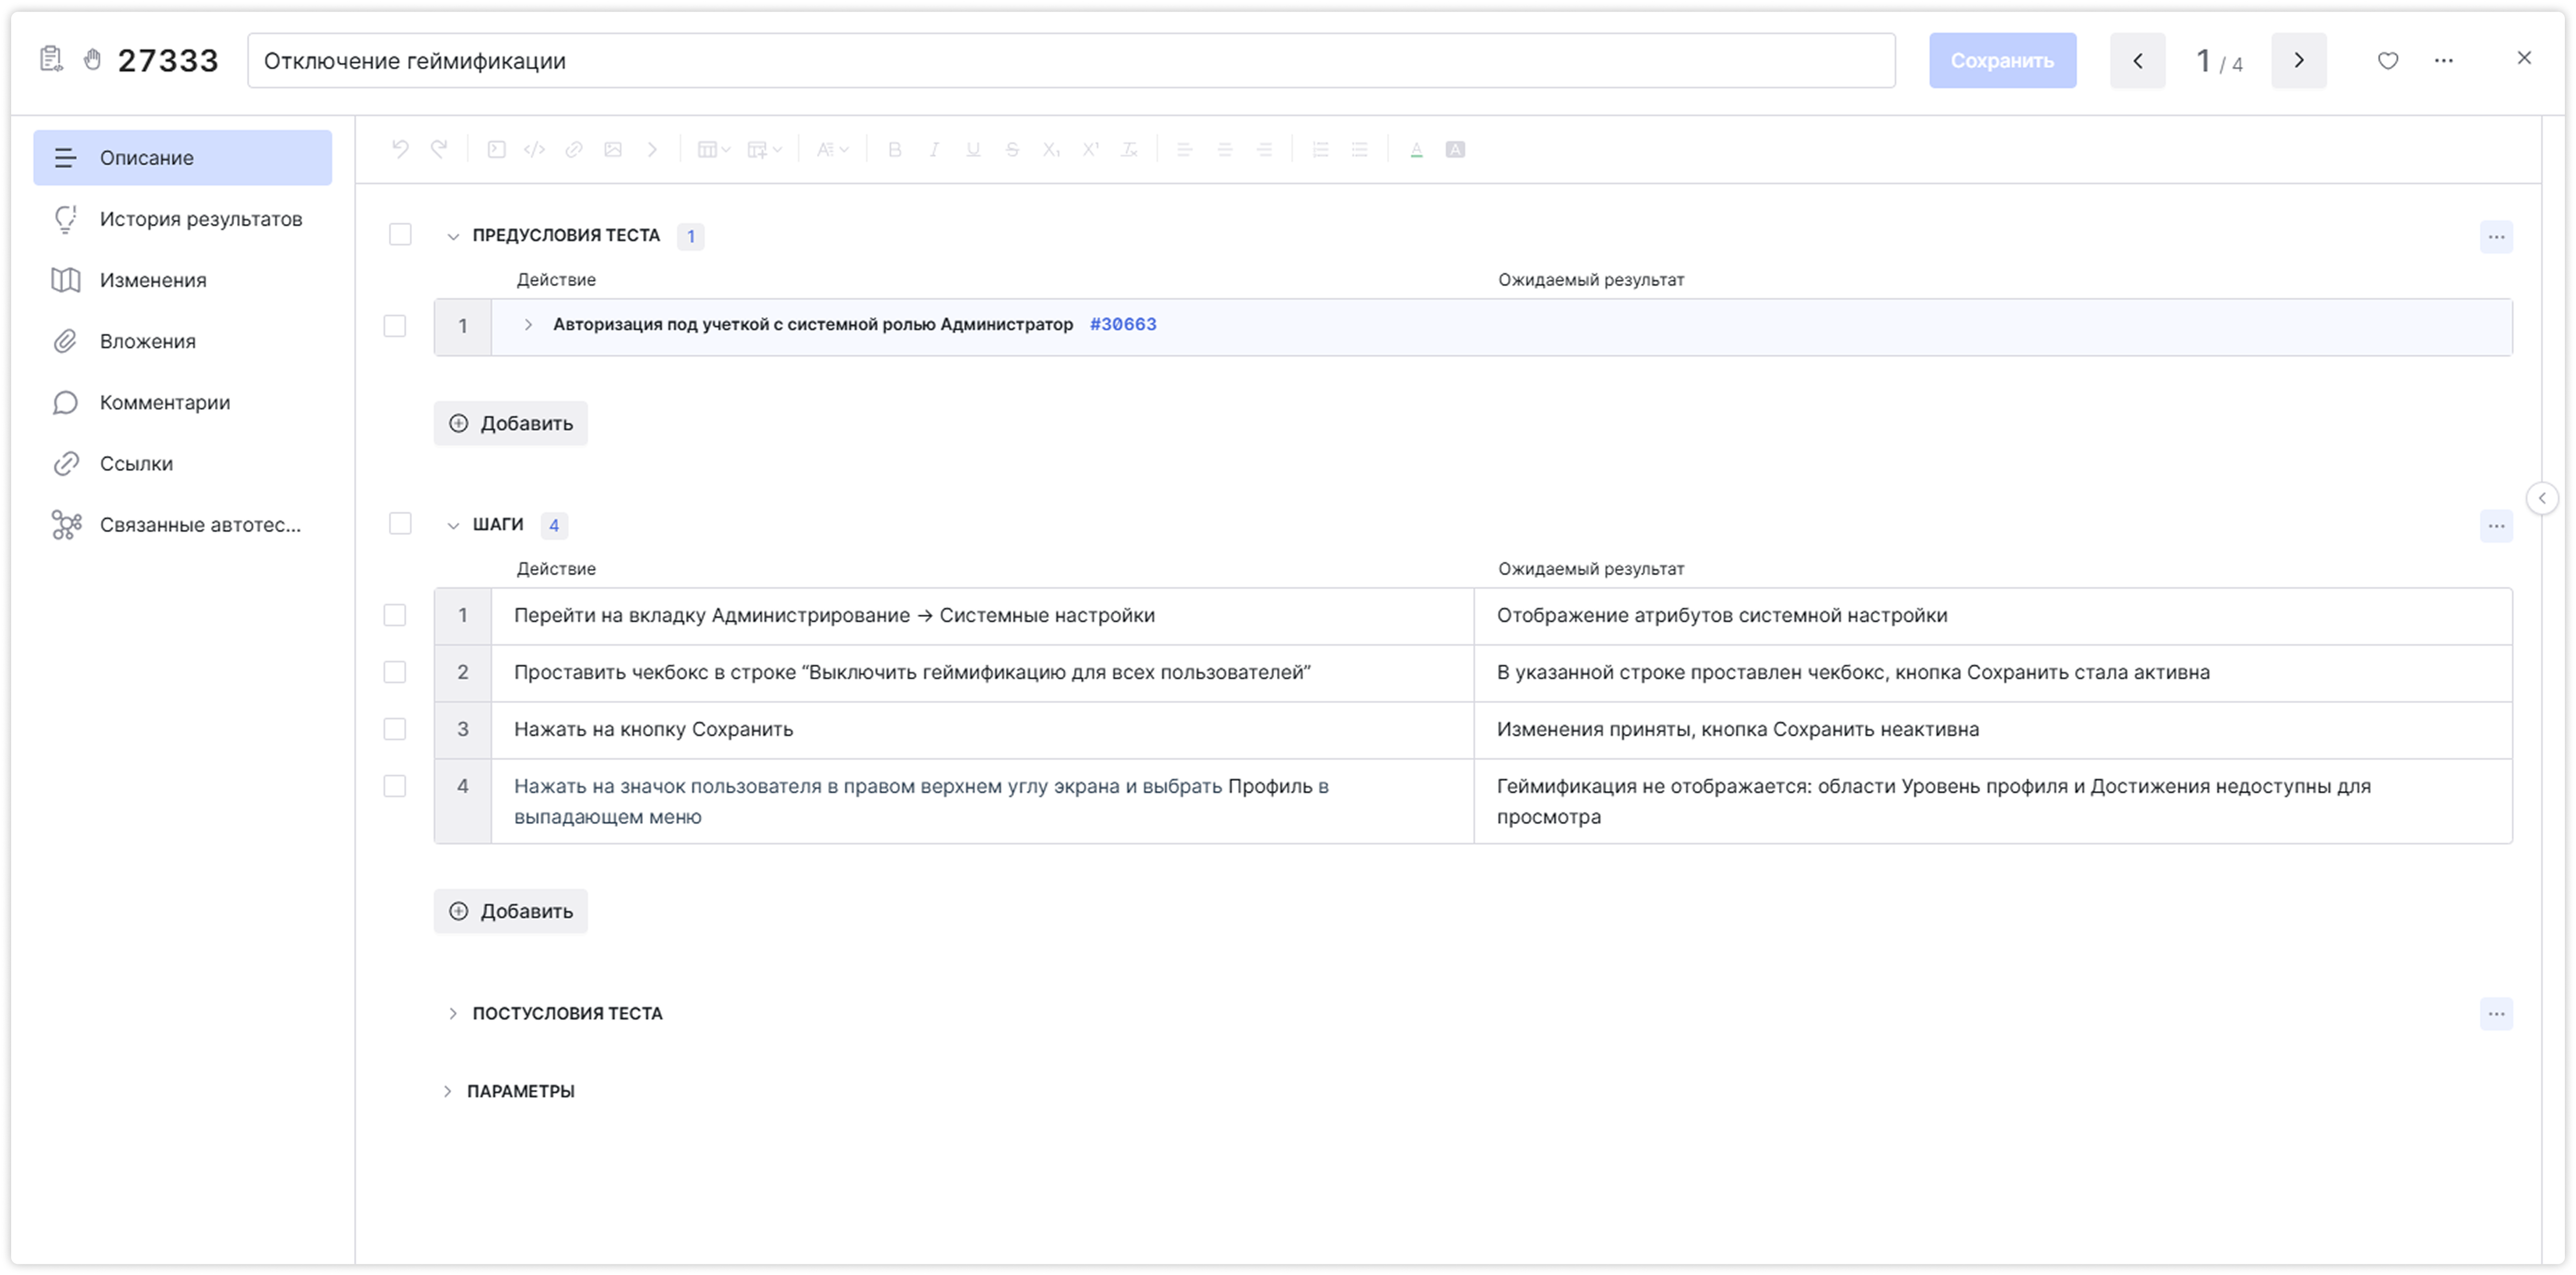Go to the previous test case arrow
The height and width of the screenshot is (1275, 2576).
point(2137,60)
